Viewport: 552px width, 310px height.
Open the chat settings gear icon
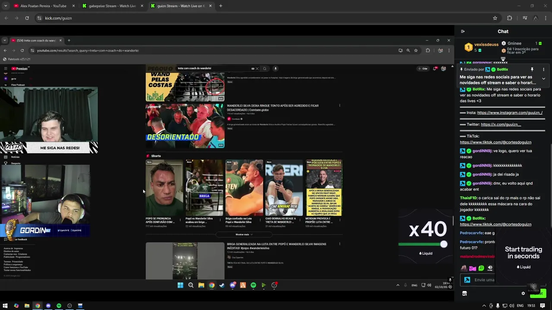[x=523, y=294]
